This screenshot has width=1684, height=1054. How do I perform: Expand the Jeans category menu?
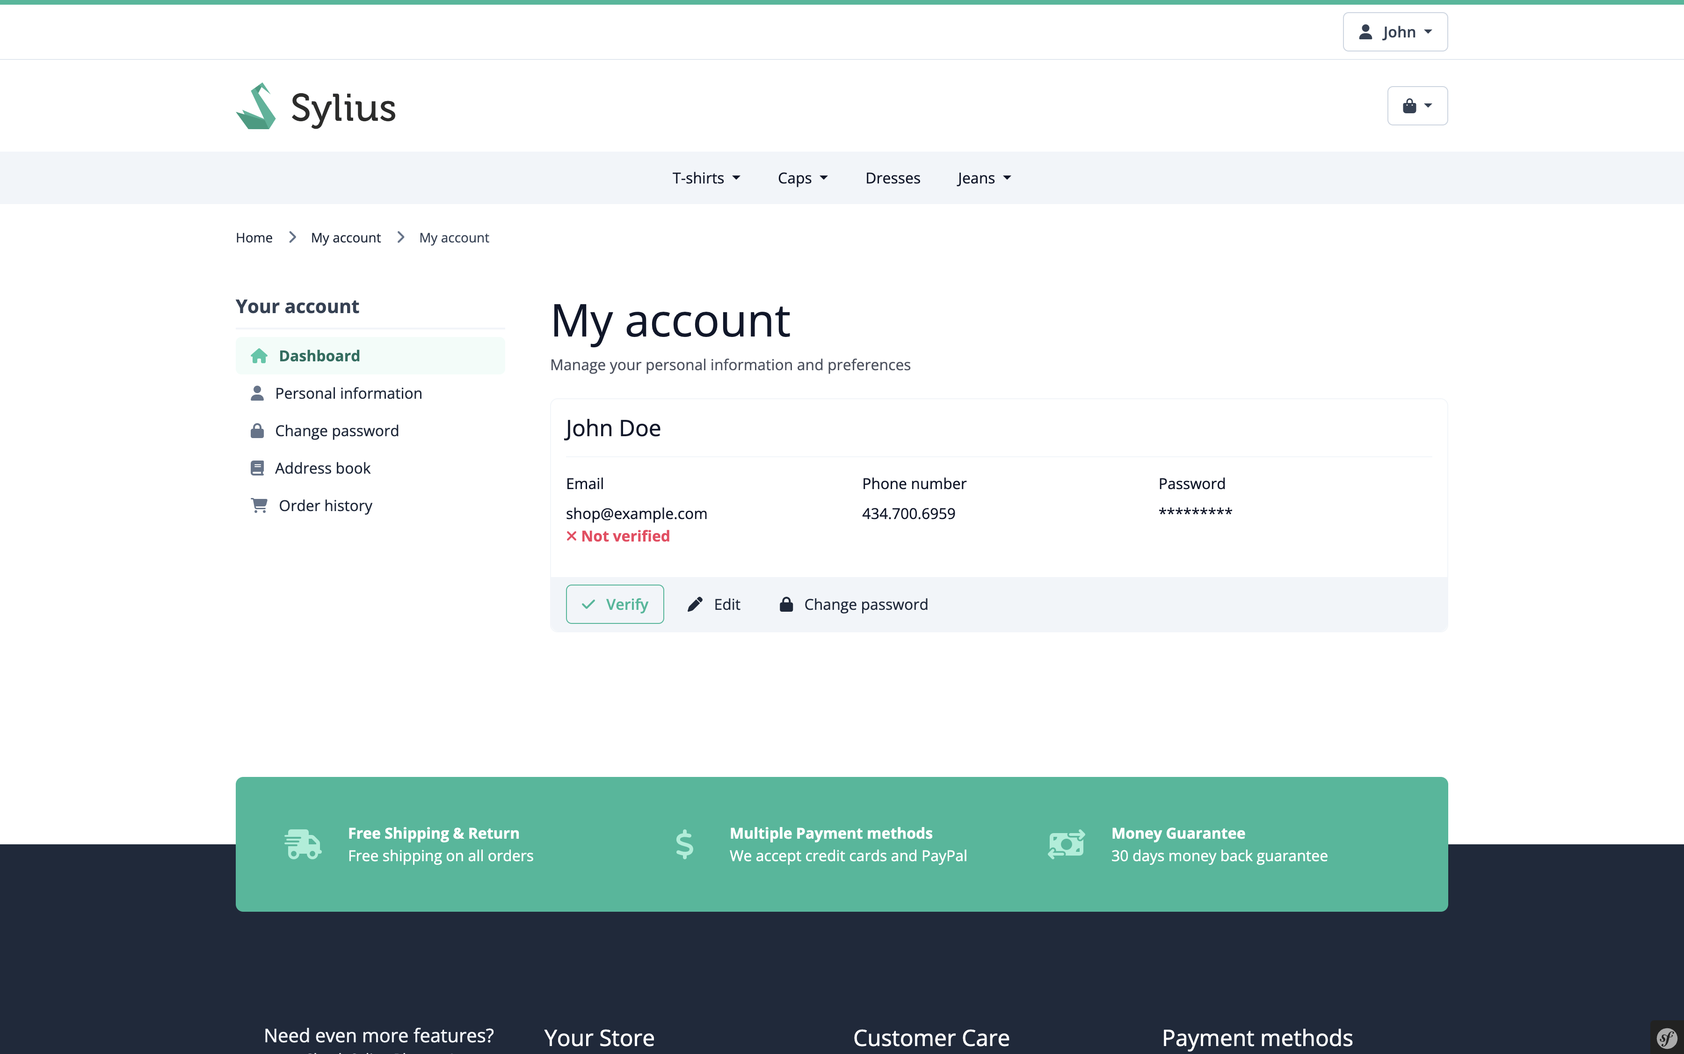pyautogui.click(x=983, y=178)
